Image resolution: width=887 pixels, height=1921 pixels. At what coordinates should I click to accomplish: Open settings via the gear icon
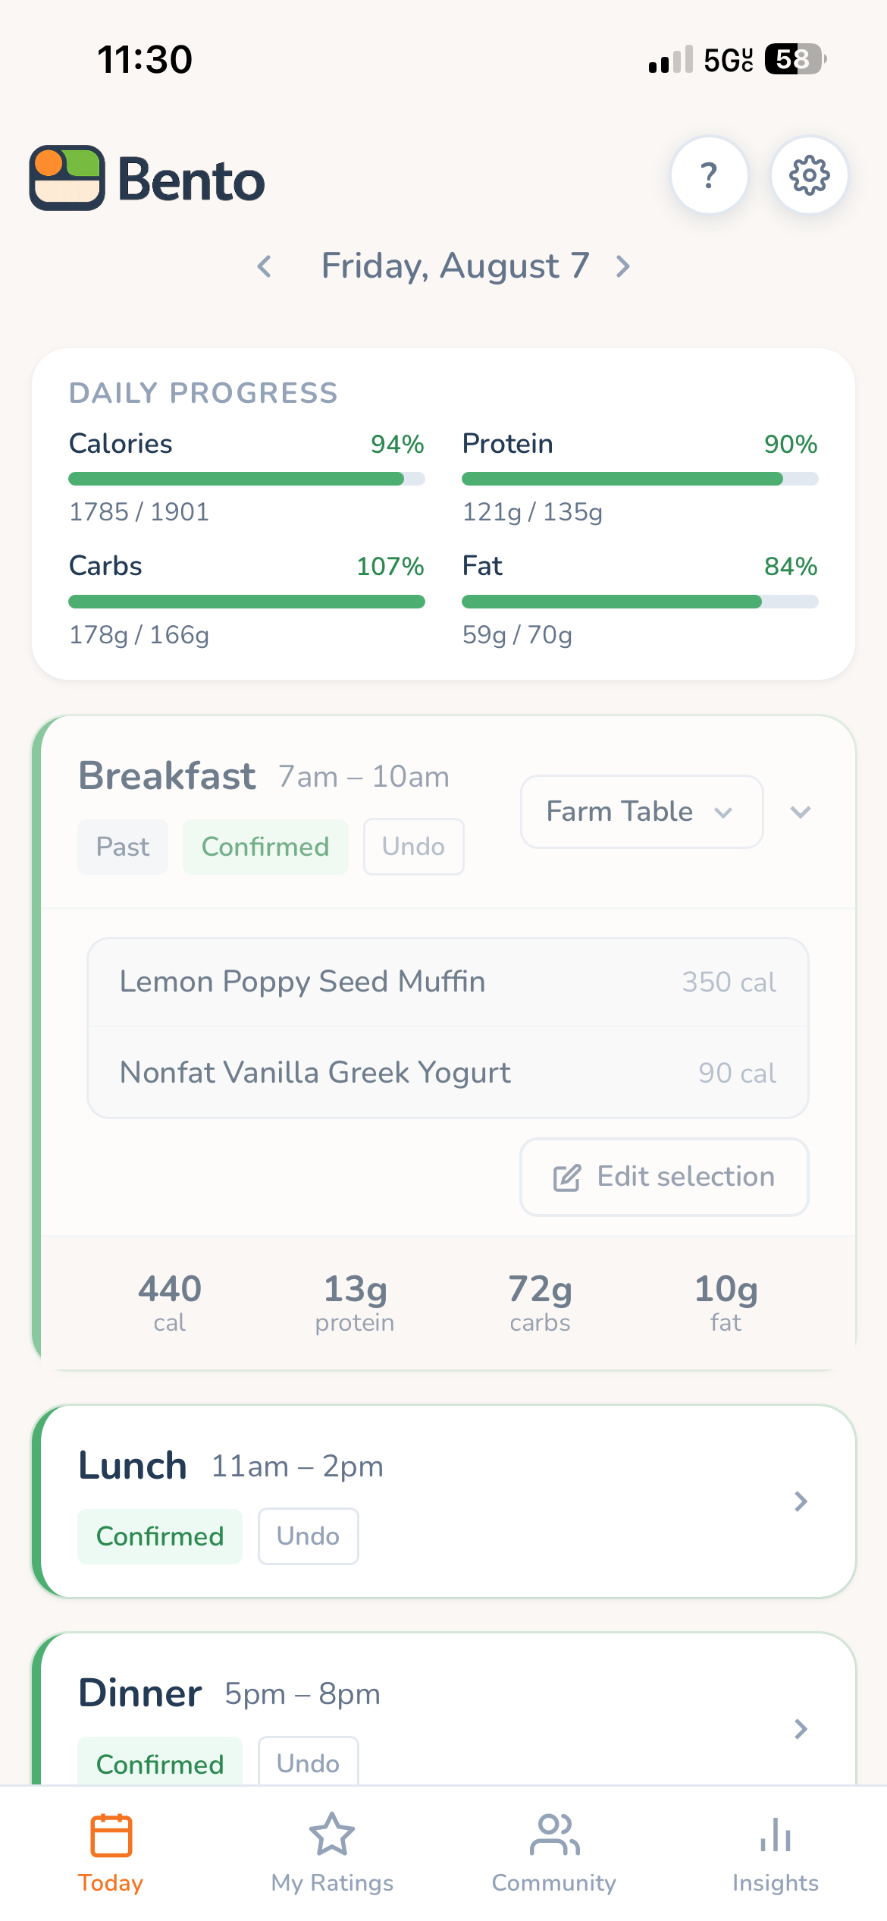(x=809, y=175)
